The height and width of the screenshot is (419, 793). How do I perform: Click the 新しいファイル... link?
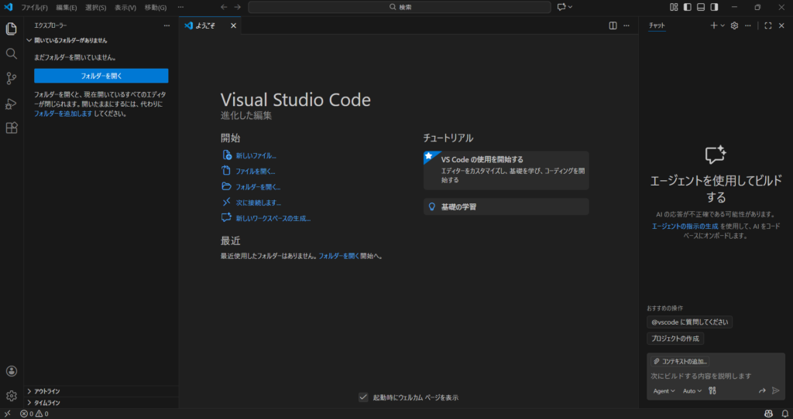[256, 155]
